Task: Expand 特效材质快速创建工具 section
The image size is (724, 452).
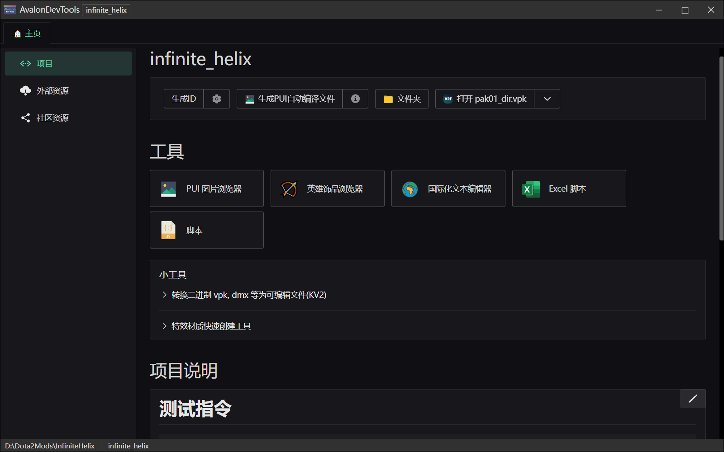Action: [428, 326]
